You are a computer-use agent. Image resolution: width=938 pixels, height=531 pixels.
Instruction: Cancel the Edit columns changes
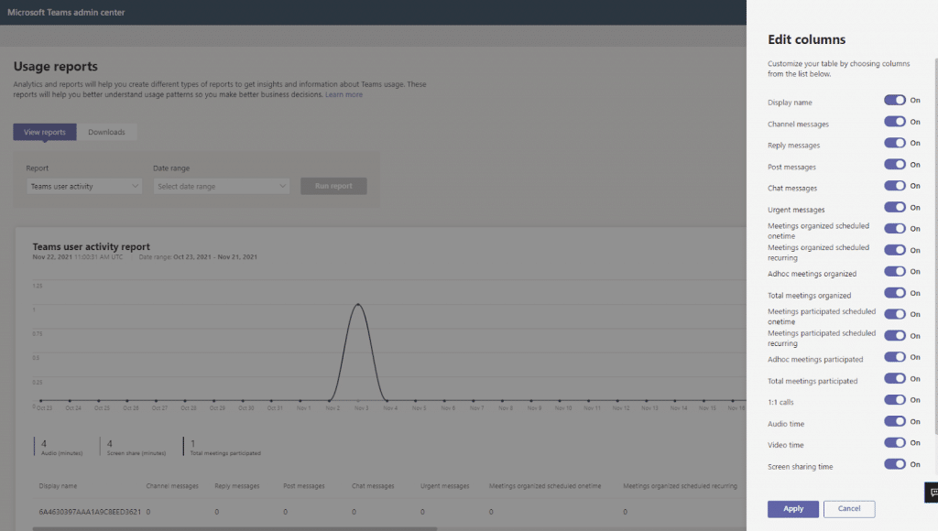[849, 508]
